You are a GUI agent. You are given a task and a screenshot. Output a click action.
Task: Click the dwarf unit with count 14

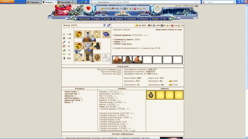click(x=137, y=60)
